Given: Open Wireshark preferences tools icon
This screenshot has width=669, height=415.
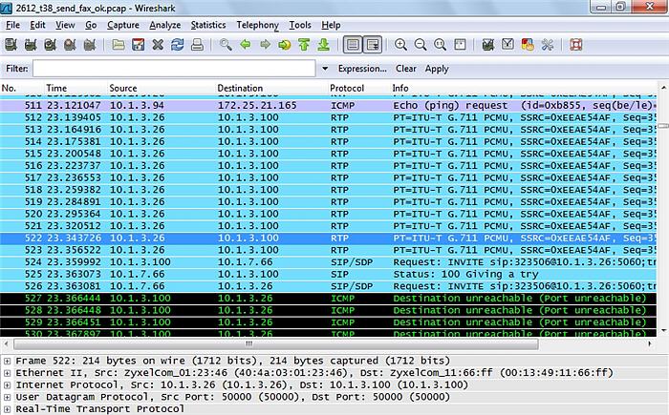Looking at the screenshot, I should pos(548,45).
